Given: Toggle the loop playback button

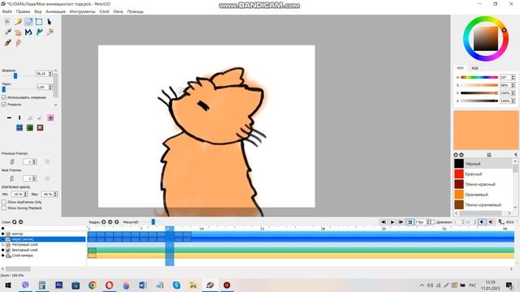Looking at the screenshot, I should pos(409,222).
